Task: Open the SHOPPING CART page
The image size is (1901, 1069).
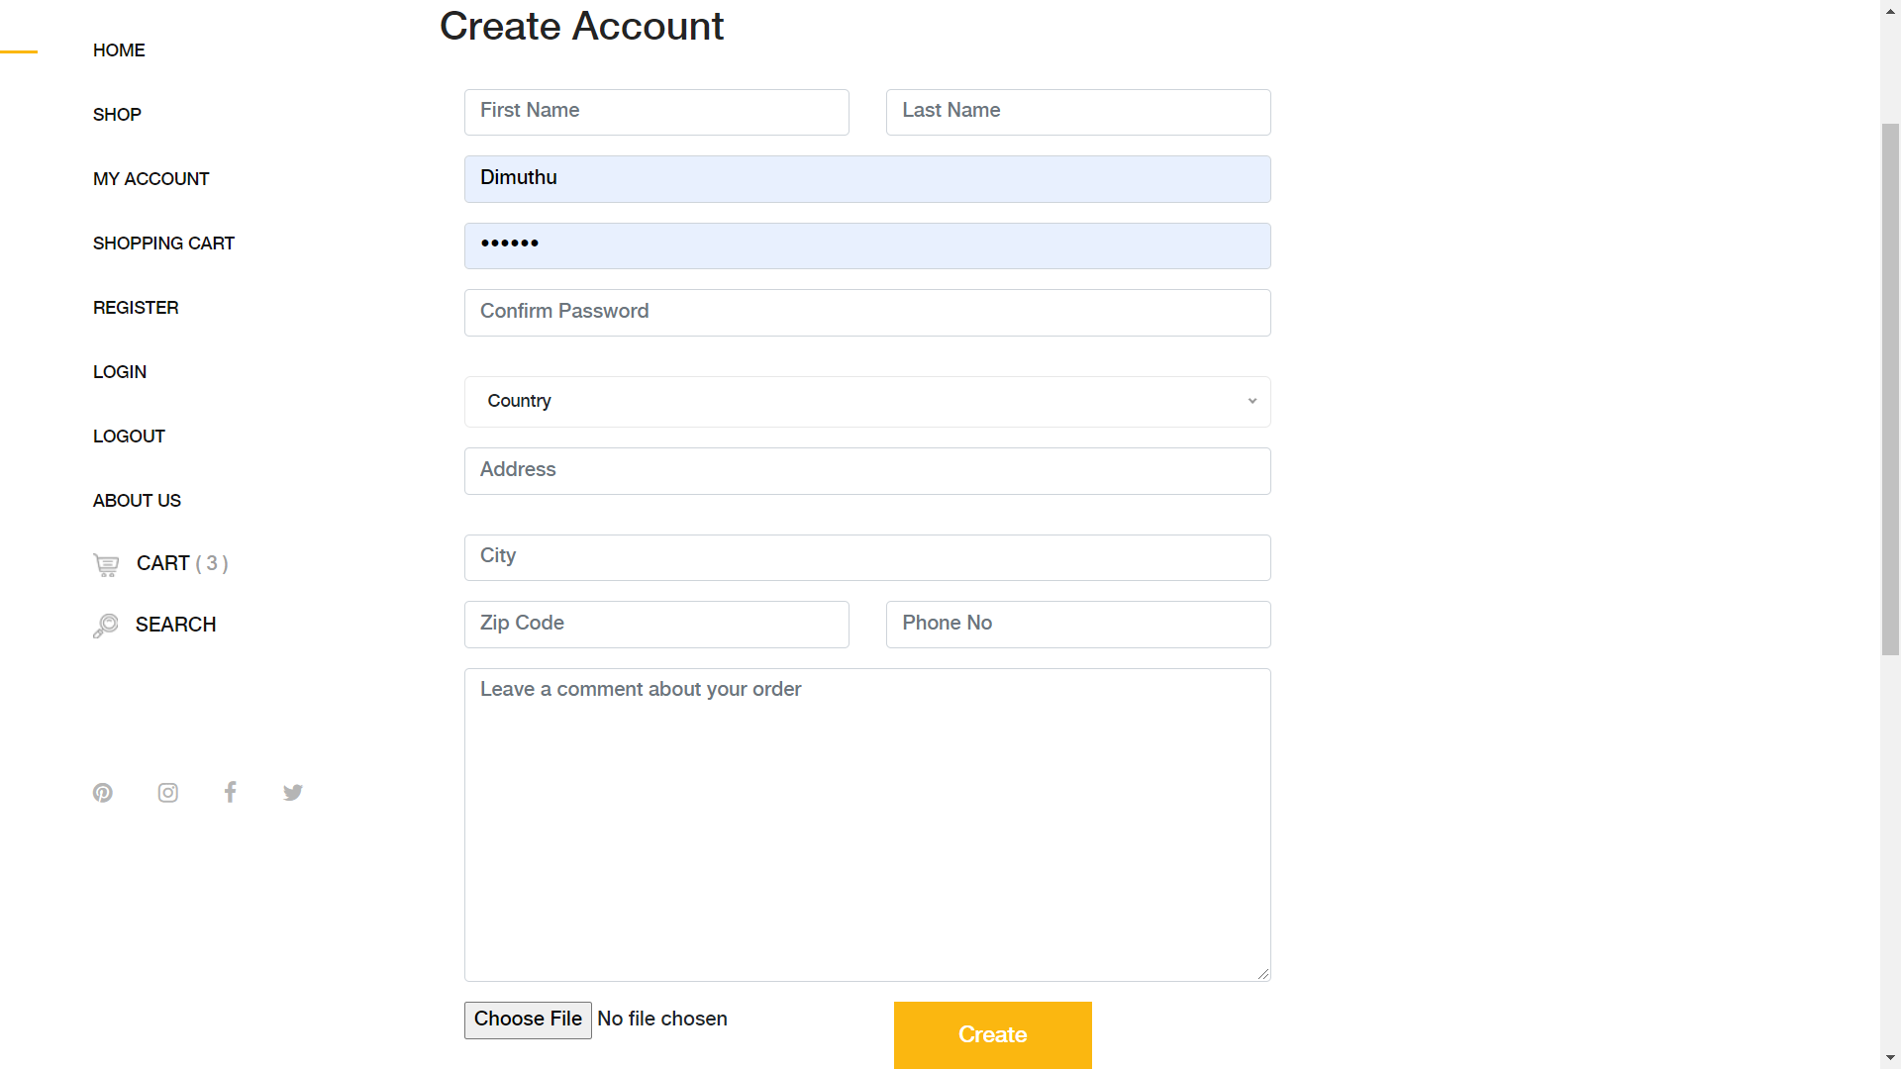Action: pyautogui.click(x=163, y=243)
